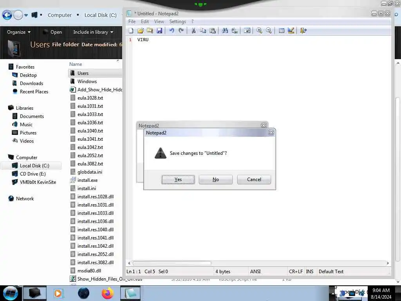Click the Windows Start orb
The image size is (401, 301).
point(10,293)
